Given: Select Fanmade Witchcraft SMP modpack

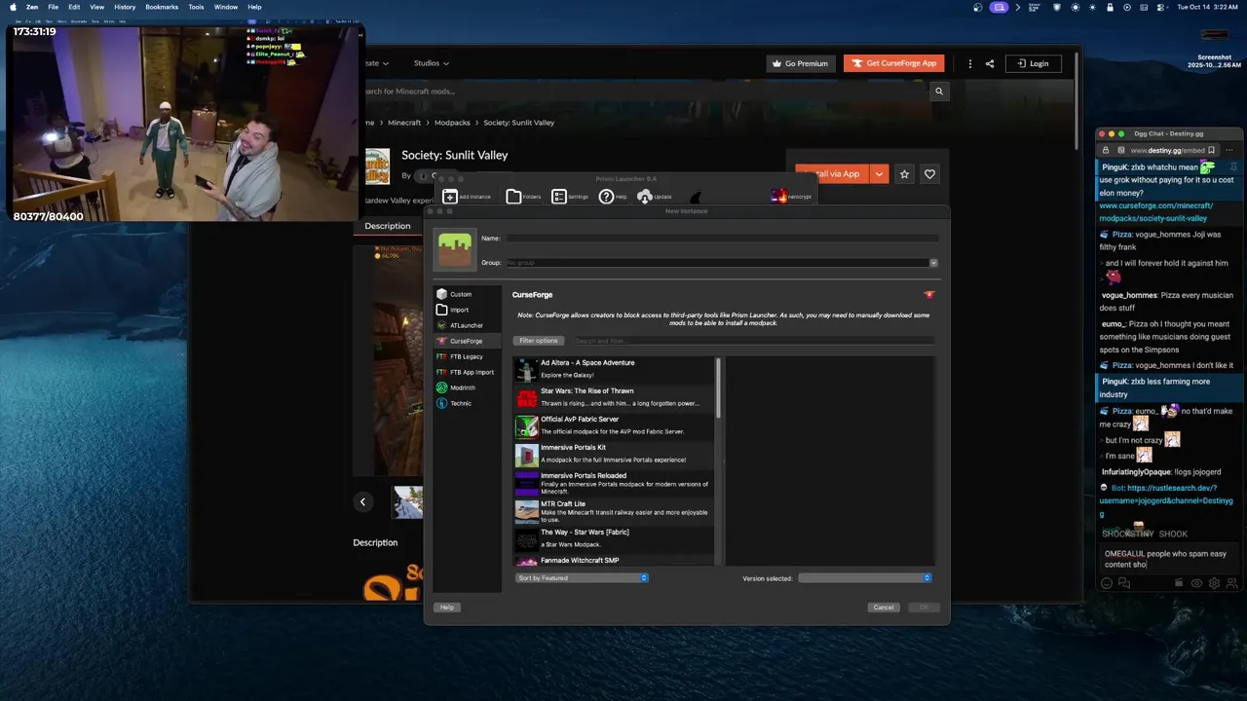Looking at the screenshot, I should 614,561.
